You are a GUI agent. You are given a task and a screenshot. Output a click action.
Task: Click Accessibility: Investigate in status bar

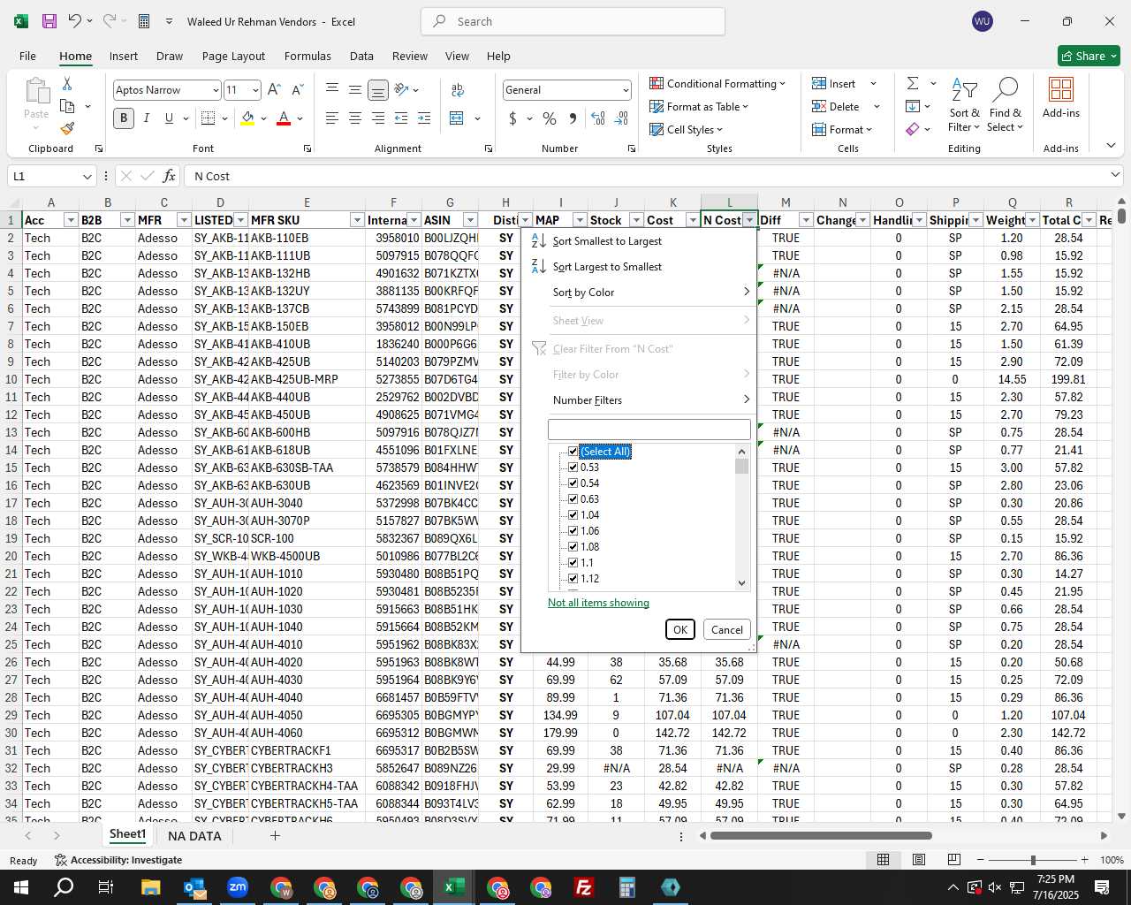click(118, 860)
